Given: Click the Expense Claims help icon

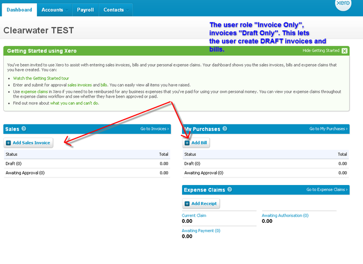Looking at the screenshot, I should click(229, 189).
